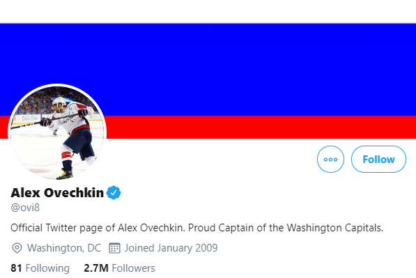Click the blue verified checkmark badge
The width and height of the screenshot is (416, 278).
tap(114, 192)
